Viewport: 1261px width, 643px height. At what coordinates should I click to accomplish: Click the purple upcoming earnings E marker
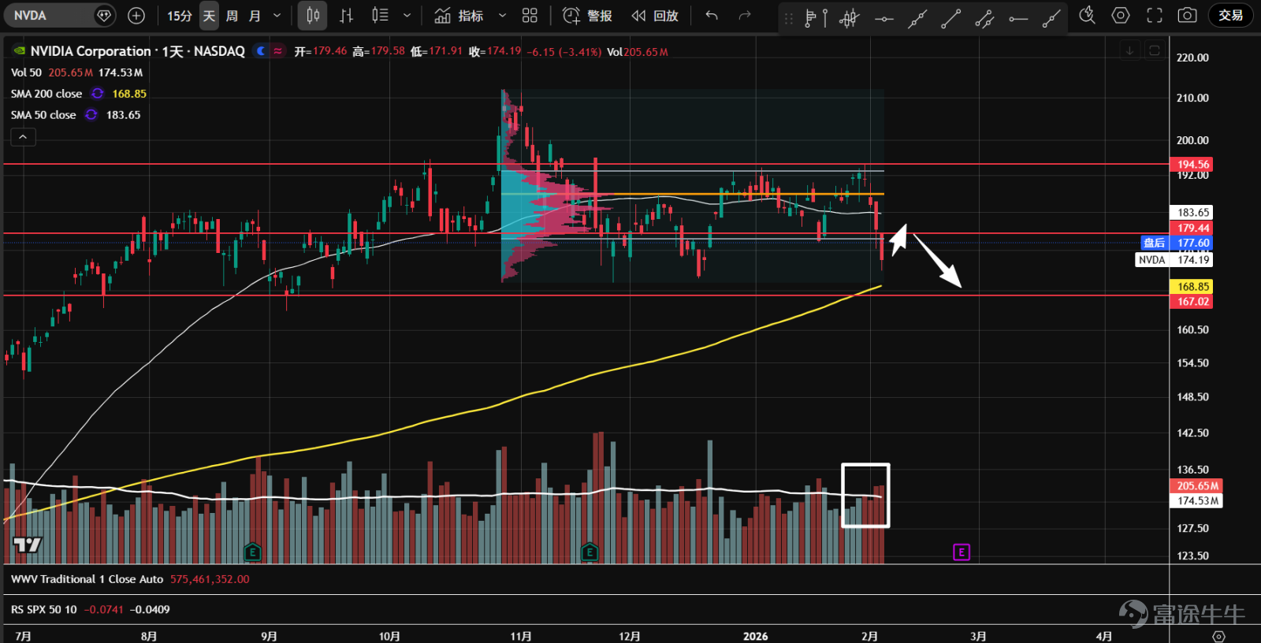(962, 552)
